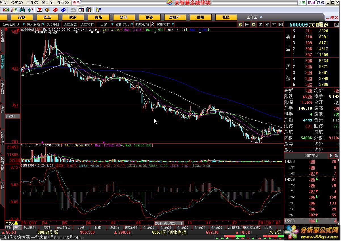The height and width of the screenshot is (241, 341).
Task: Select the 资讯 yellow navigation button
Action: pyautogui.click(x=124, y=17)
